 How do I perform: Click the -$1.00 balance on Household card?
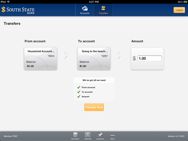(30, 66)
